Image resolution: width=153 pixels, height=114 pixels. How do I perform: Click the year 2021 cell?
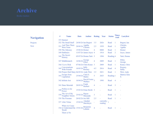tap(102, 72)
